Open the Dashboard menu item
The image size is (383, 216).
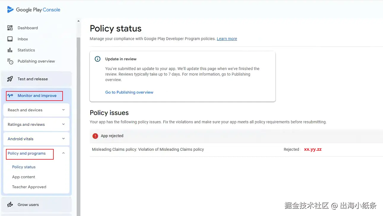pos(28,28)
